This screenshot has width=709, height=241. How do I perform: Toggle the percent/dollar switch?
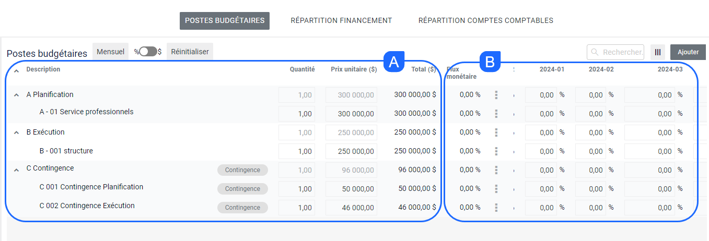click(x=148, y=52)
